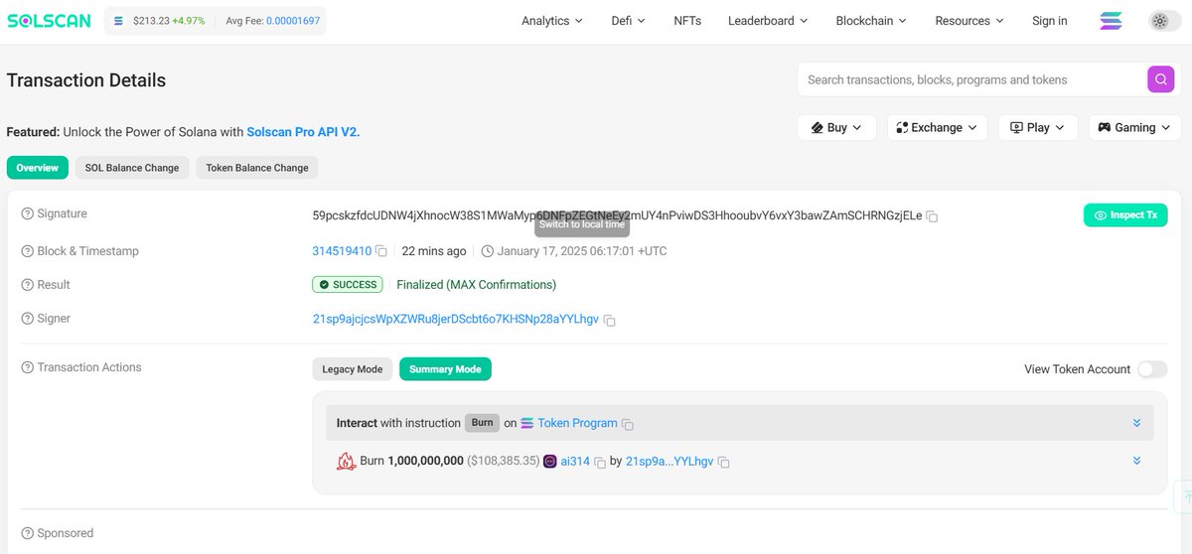1192x554 pixels.
Task: Switch to SOL Balance Change tab
Action: click(x=133, y=168)
